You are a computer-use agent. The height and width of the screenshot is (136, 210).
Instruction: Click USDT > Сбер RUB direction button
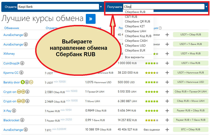pyautogui.click(x=191, y=35)
